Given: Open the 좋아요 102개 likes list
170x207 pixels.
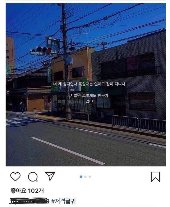Looking at the screenshot, I should pos(27,191).
